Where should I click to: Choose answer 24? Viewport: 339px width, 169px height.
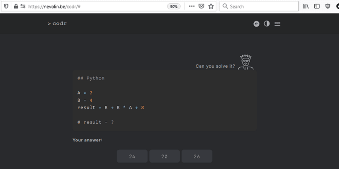(132, 156)
